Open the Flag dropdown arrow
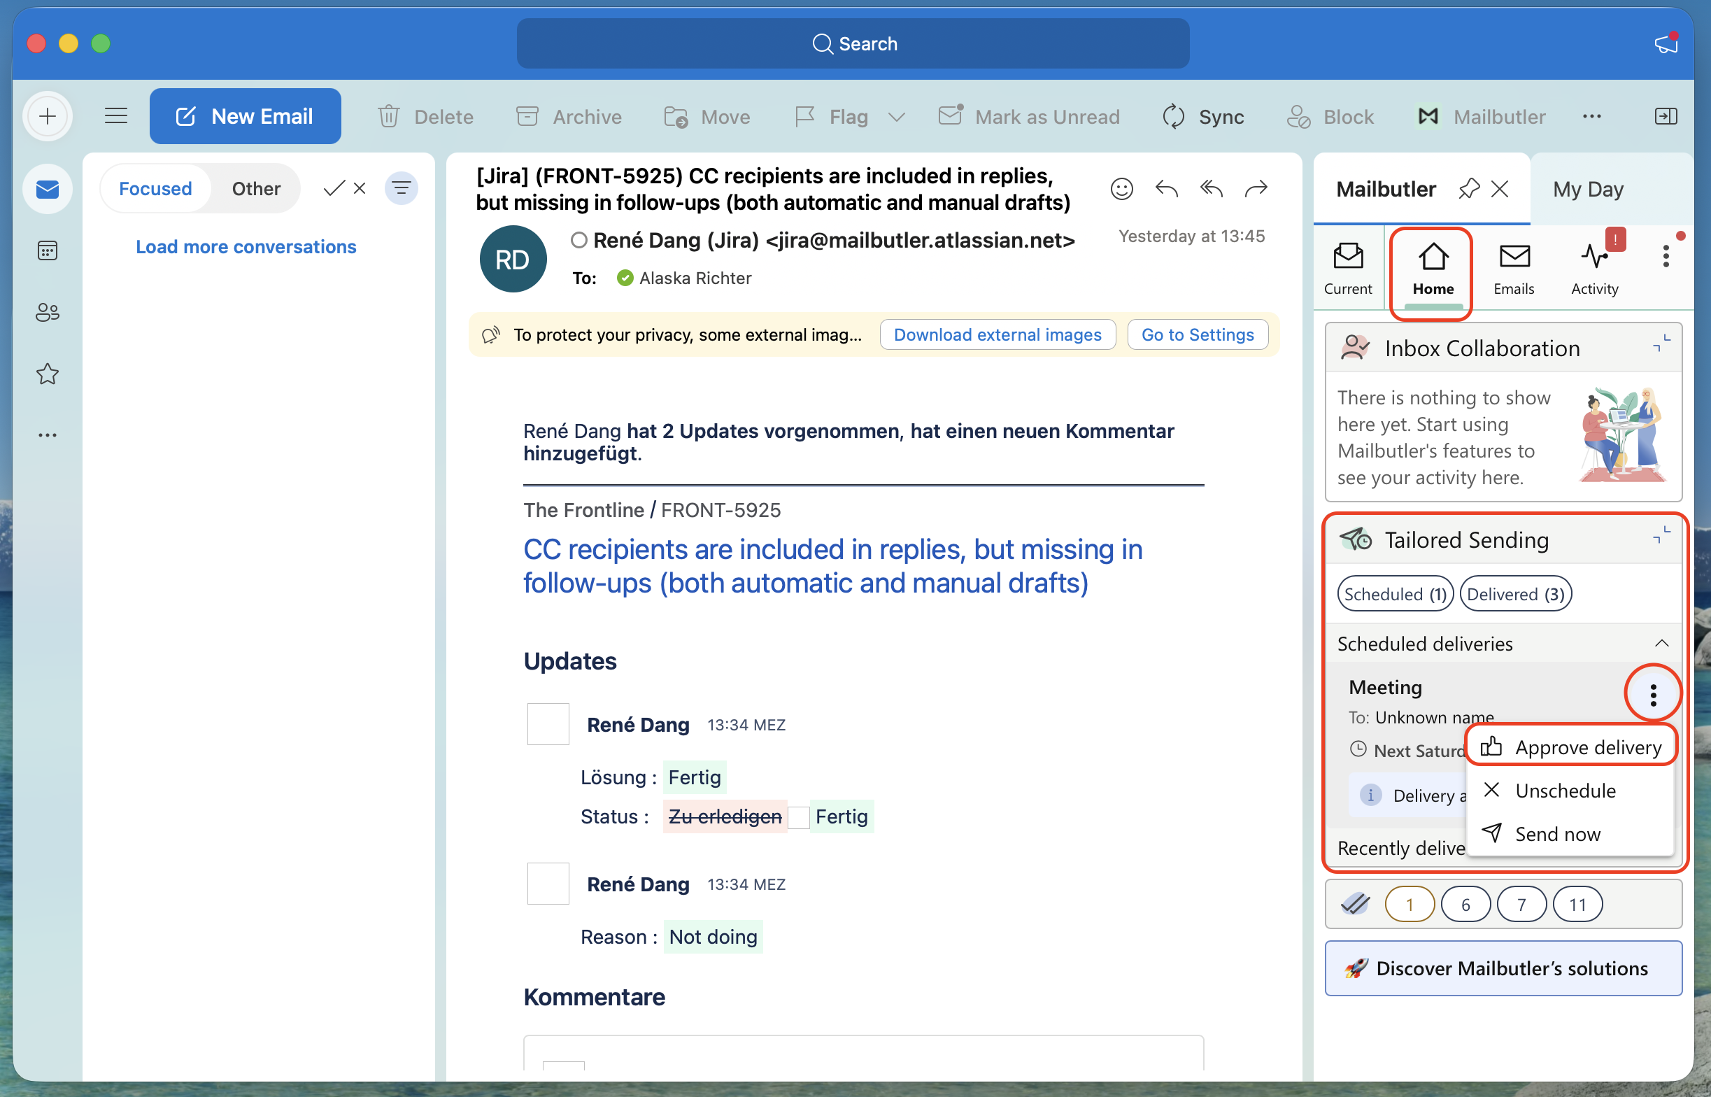The image size is (1711, 1097). 897,116
